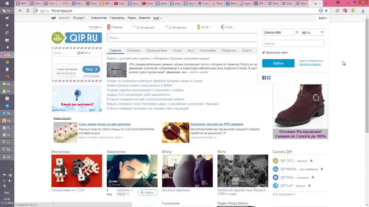
Task: Click the zhanna.986 login field
Action: (x=278, y=32)
